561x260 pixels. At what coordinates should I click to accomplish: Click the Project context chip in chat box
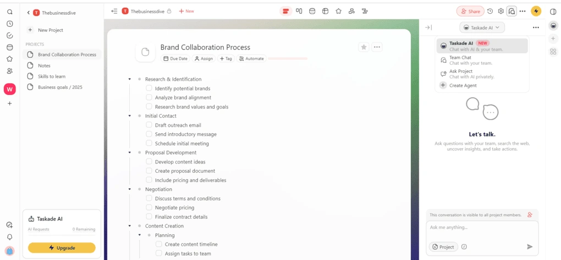point(443,247)
